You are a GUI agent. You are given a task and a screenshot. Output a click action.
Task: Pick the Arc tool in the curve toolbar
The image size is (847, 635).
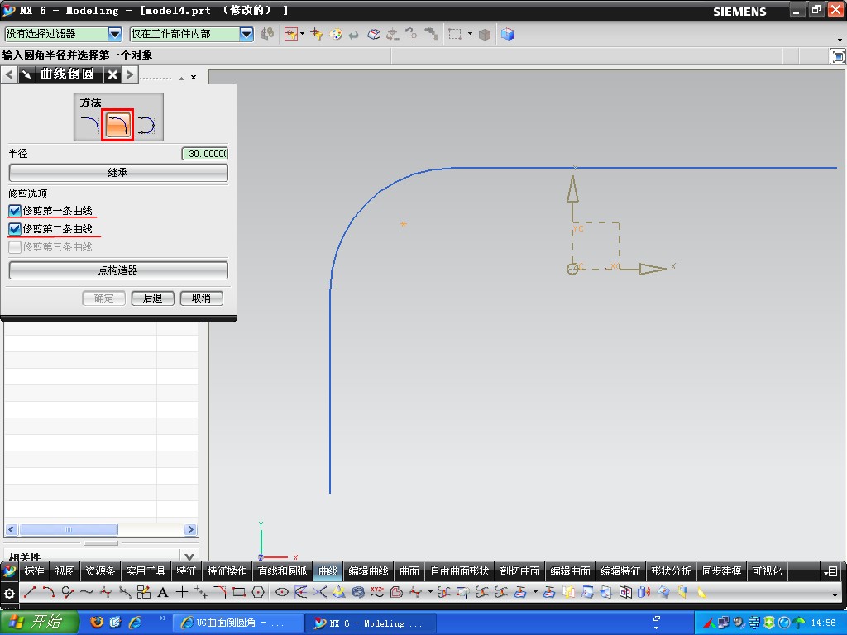coord(49,592)
